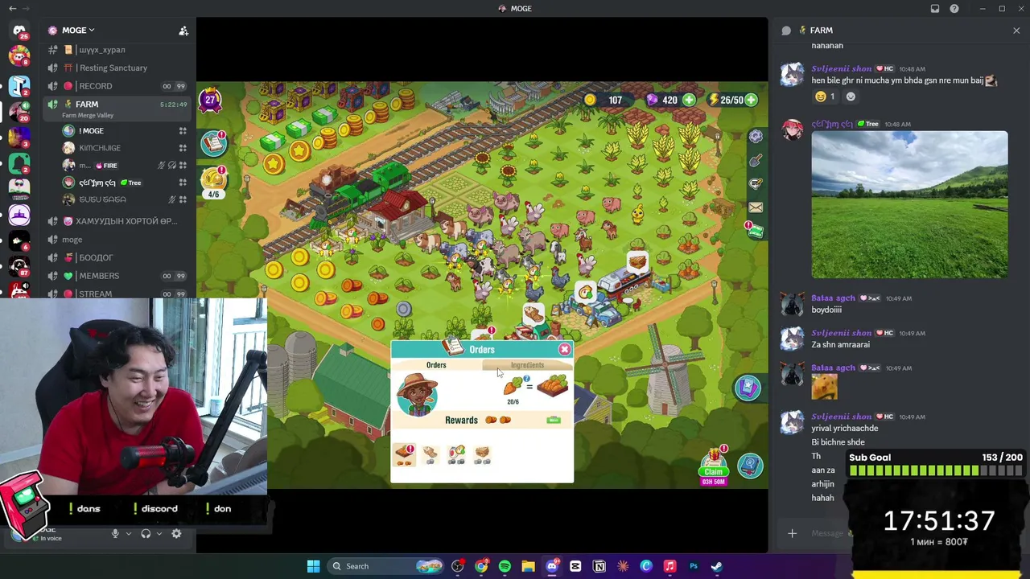Screen dimensions: 1030x579
Task: Add more purple gems with plus button
Action: coord(689,100)
